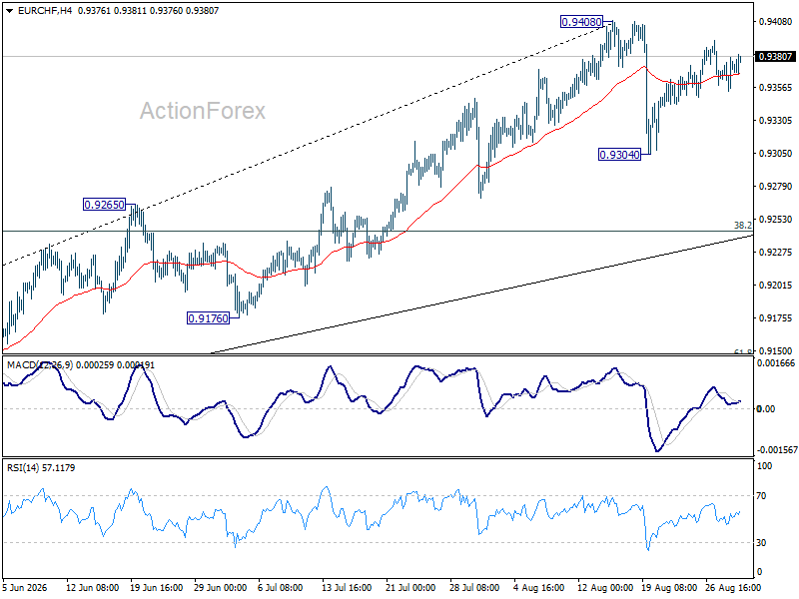Click the MACD 0.00 zero line label
This screenshot has height=599, width=799.
(766, 409)
